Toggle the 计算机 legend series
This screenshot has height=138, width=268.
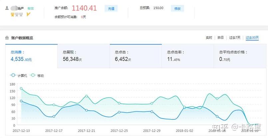18,75
